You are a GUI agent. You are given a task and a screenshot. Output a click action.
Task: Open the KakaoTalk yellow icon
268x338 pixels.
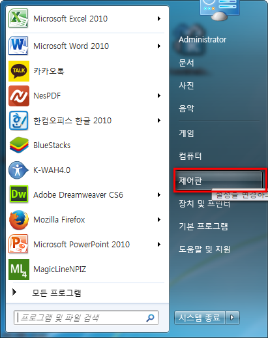(x=19, y=71)
